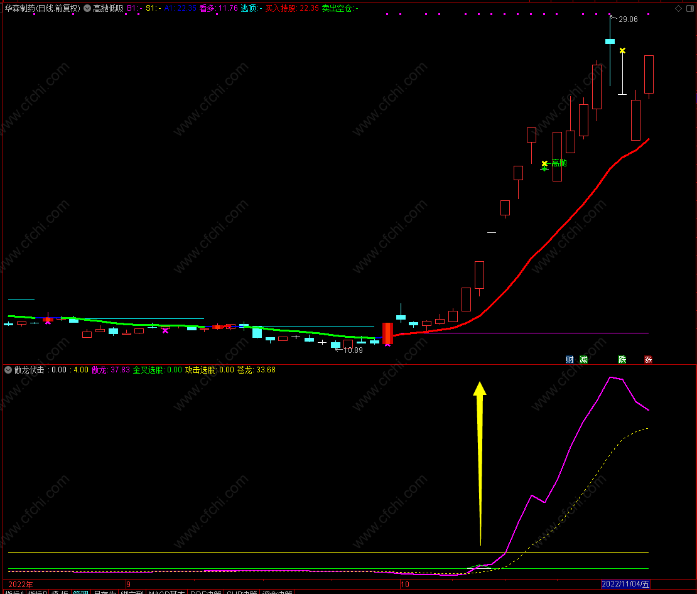Click the 苍龙: 33.68 readout
Image resolution: width=697 pixels, height=594 pixels.
point(256,370)
